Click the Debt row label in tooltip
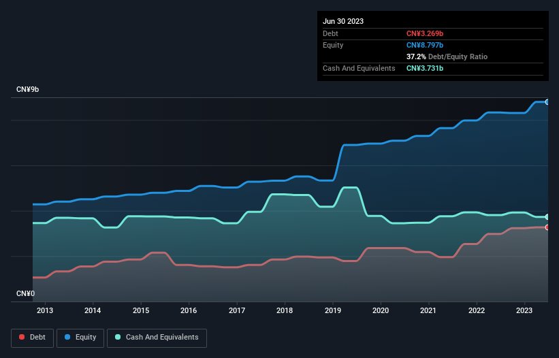This screenshot has height=358, width=559. tap(330, 33)
